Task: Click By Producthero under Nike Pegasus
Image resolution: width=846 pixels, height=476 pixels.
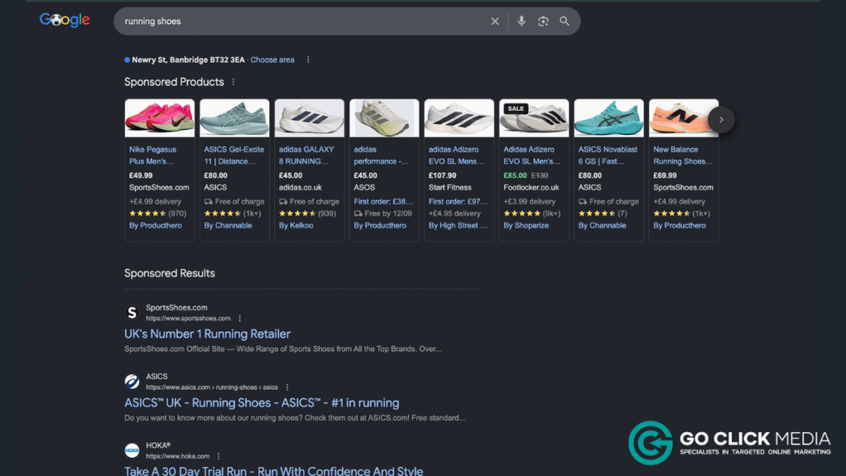Action: (x=155, y=226)
